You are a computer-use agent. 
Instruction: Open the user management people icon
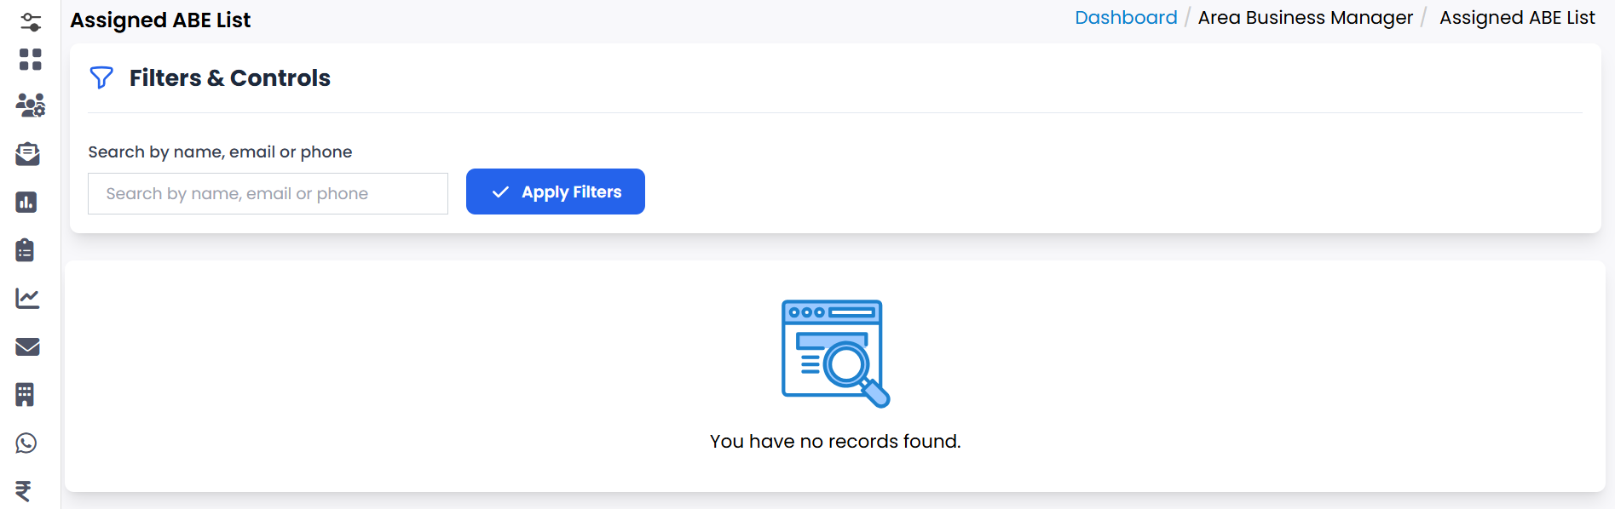coord(31,106)
